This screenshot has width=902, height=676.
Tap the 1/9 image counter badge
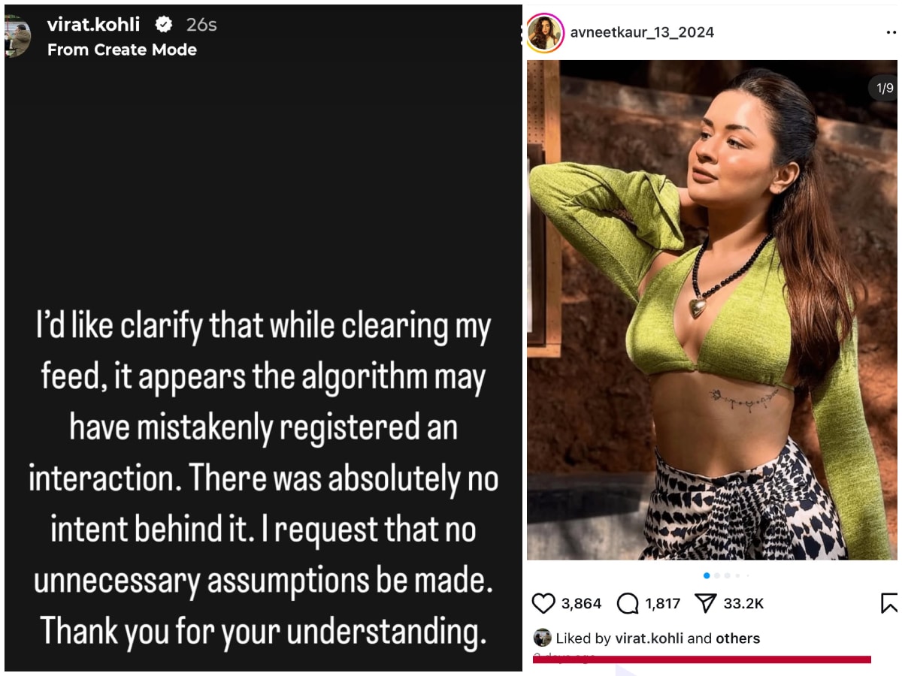pos(883,88)
